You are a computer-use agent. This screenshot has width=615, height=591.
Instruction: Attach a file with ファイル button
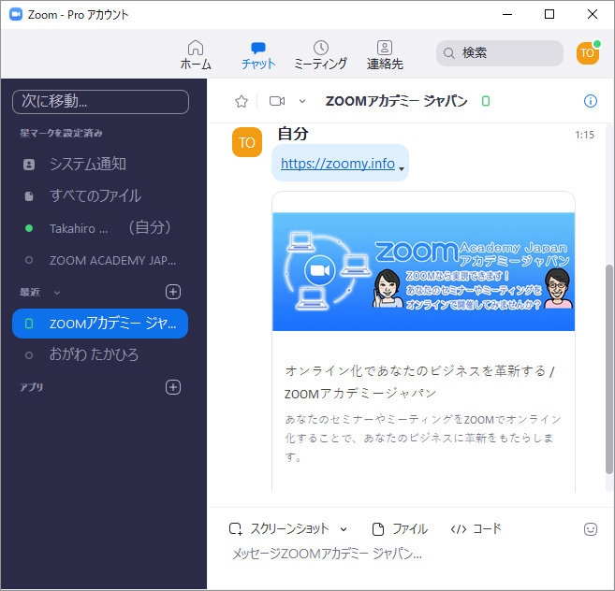(x=400, y=528)
